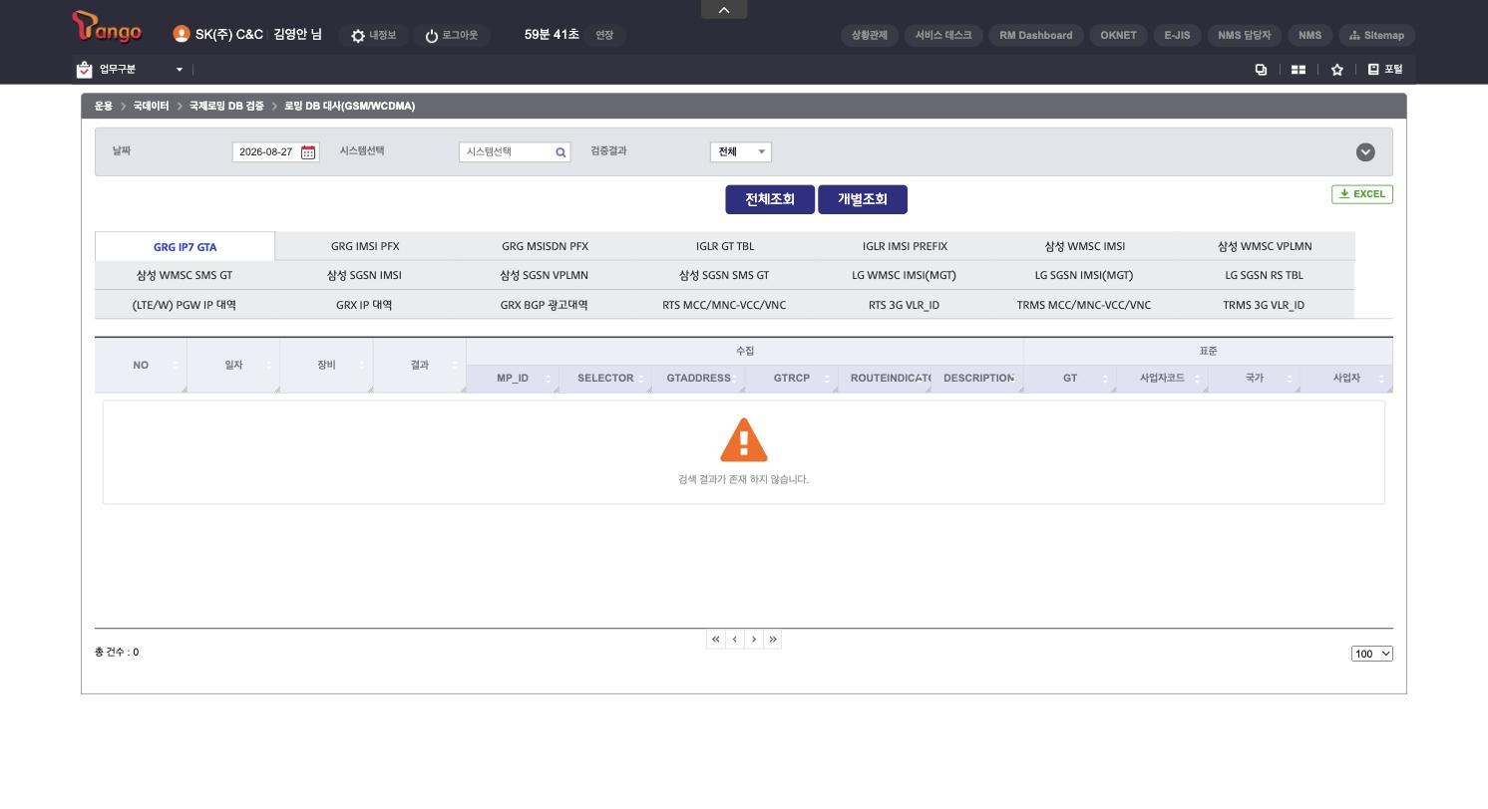
Task: Select the 삼성 SGSN VPLMN tab
Action: [x=545, y=275]
